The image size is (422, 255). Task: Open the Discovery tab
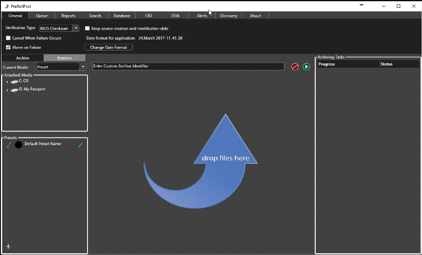[229, 16]
